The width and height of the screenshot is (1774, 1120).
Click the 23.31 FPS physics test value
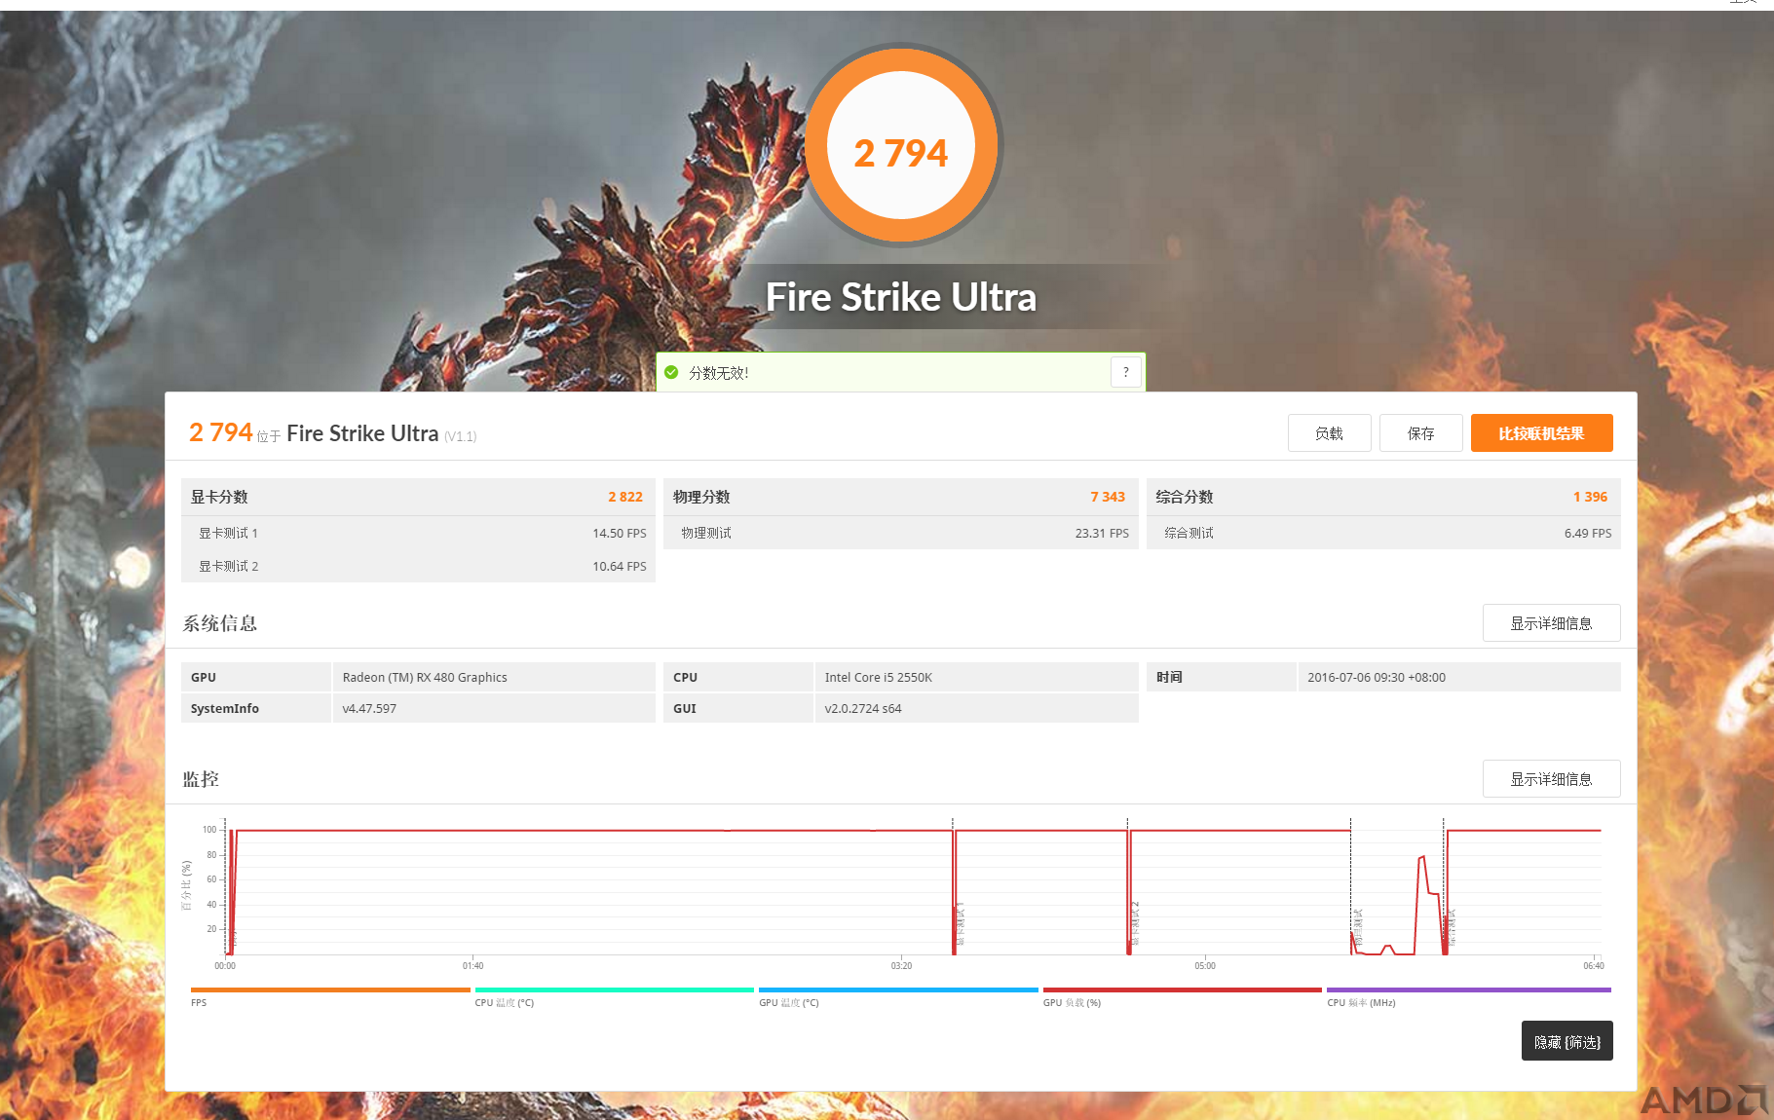tap(1102, 534)
